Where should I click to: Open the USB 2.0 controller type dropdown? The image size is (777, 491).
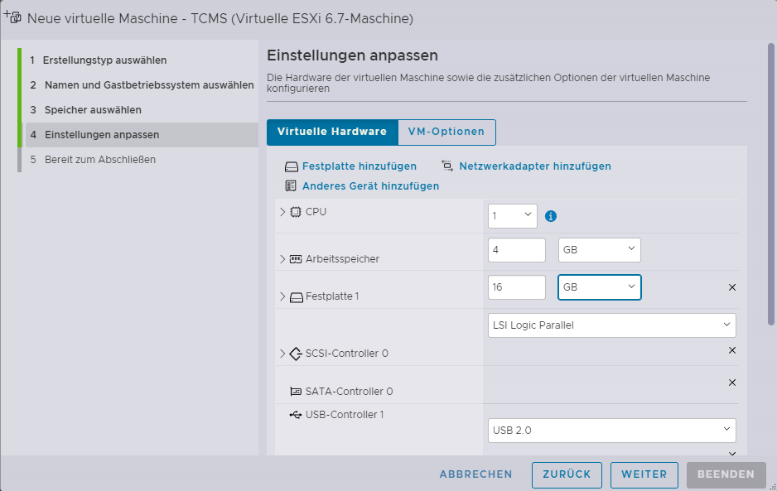(x=611, y=430)
